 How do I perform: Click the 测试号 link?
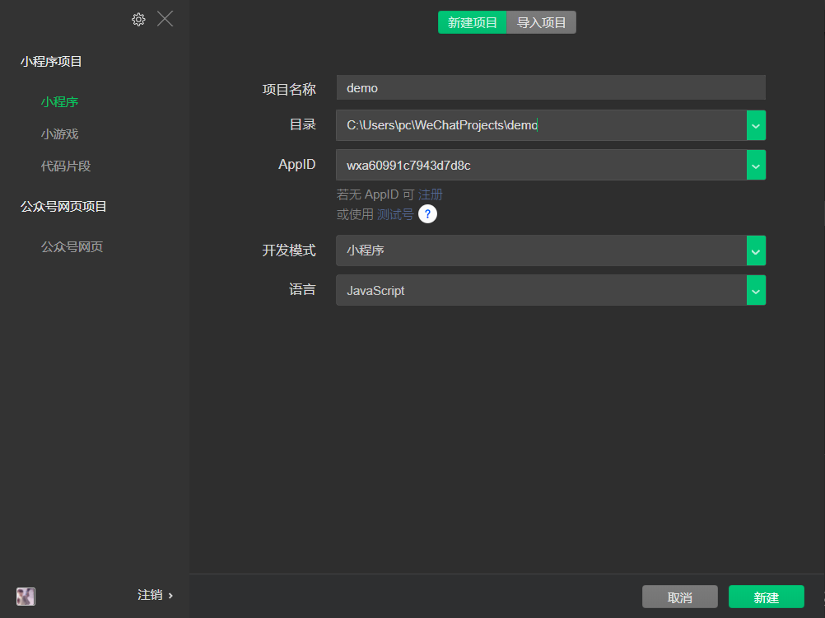pos(395,214)
